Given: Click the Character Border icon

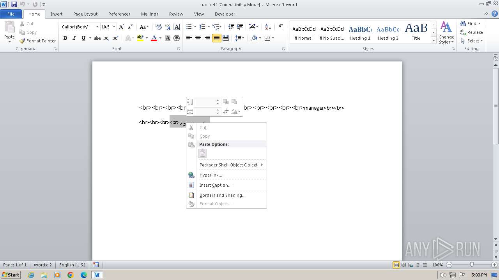Looking at the screenshot, I should click(x=177, y=27).
